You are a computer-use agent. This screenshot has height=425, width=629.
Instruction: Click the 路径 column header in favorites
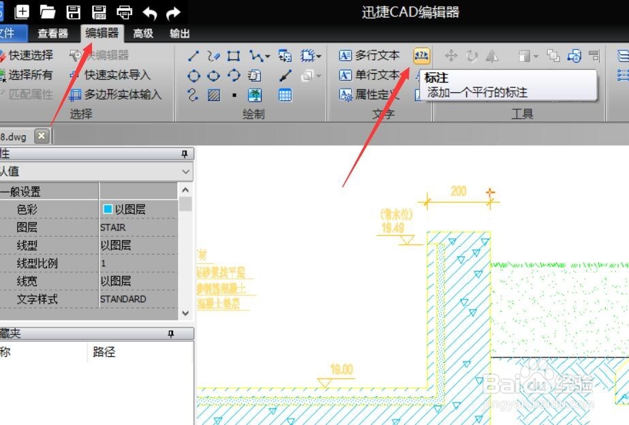click(x=104, y=352)
